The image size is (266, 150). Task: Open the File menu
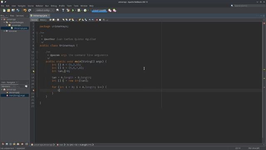pyautogui.click(x=2, y=6)
